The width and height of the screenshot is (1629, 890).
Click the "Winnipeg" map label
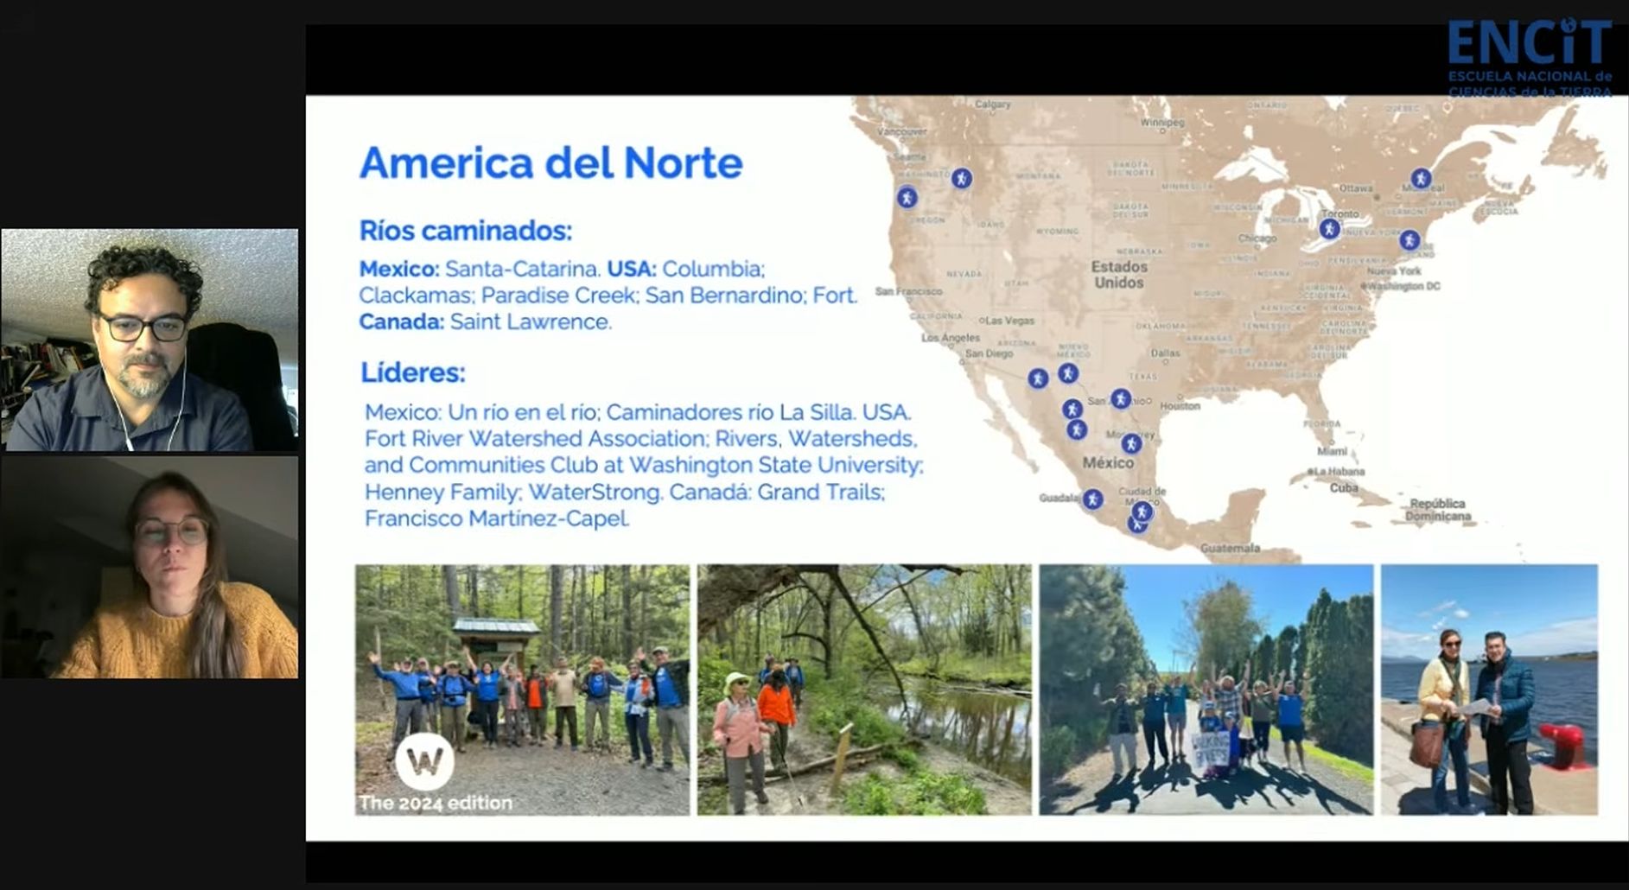tap(1162, 122)
